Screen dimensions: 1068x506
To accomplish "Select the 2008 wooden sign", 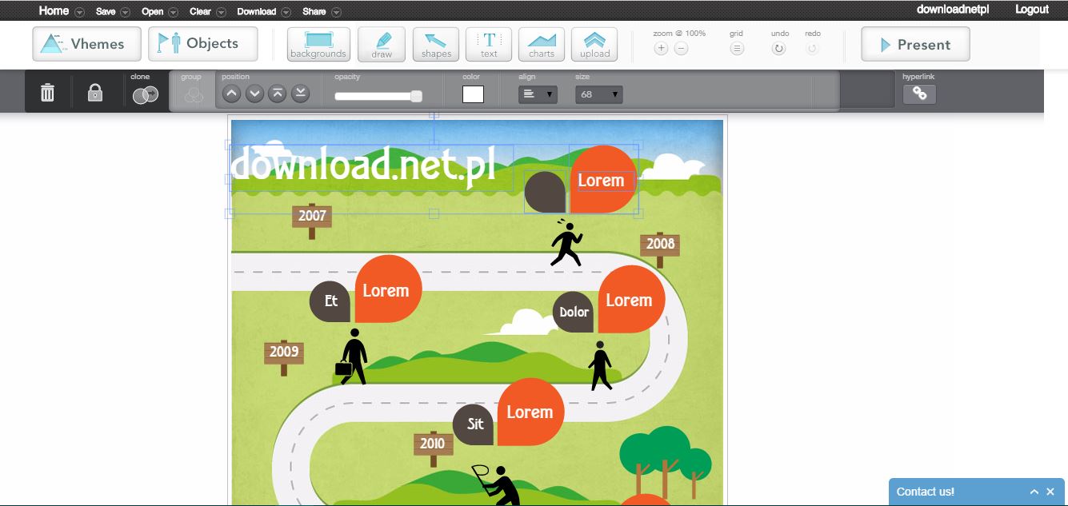I will pyautogui.click(x=660, y=249).
